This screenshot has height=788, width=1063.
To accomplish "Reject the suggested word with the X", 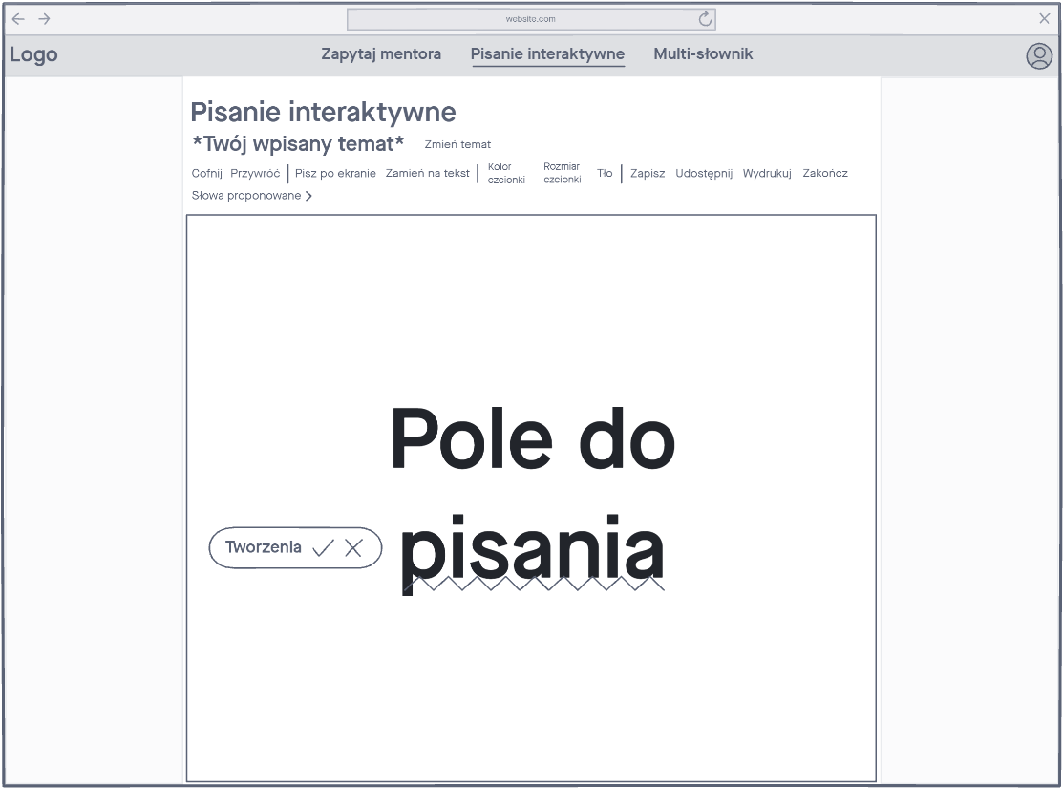I will click(353, 548).
